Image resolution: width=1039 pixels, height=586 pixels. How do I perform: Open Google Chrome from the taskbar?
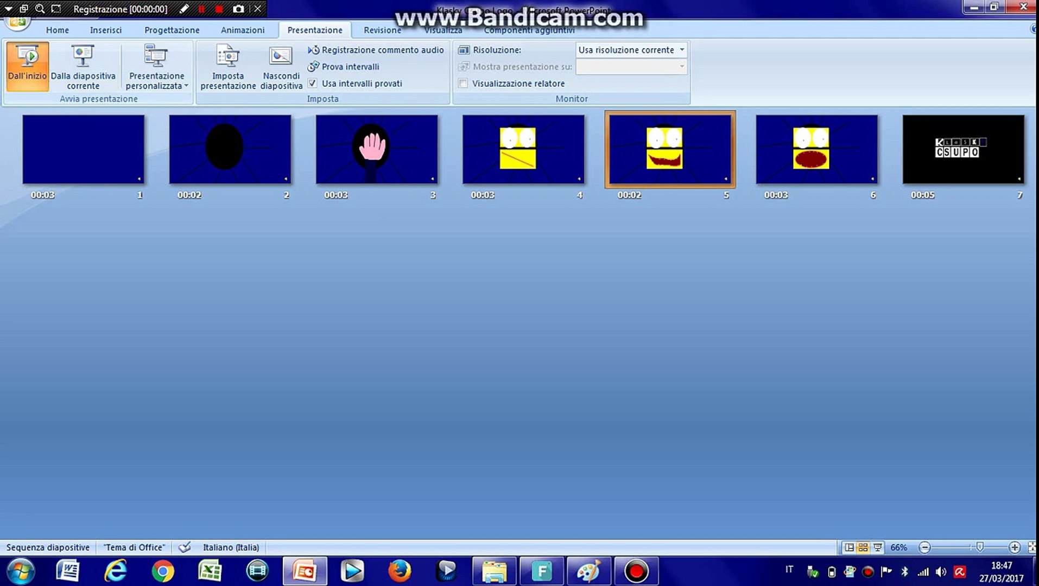point(162,571)
